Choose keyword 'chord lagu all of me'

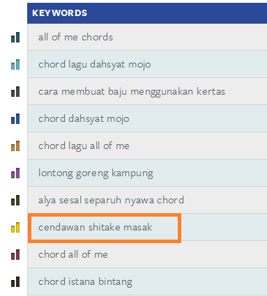[84, 146]
